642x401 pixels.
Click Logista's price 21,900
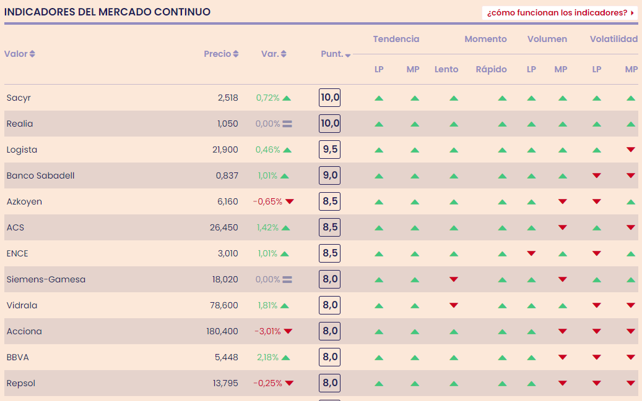(225, 150)
